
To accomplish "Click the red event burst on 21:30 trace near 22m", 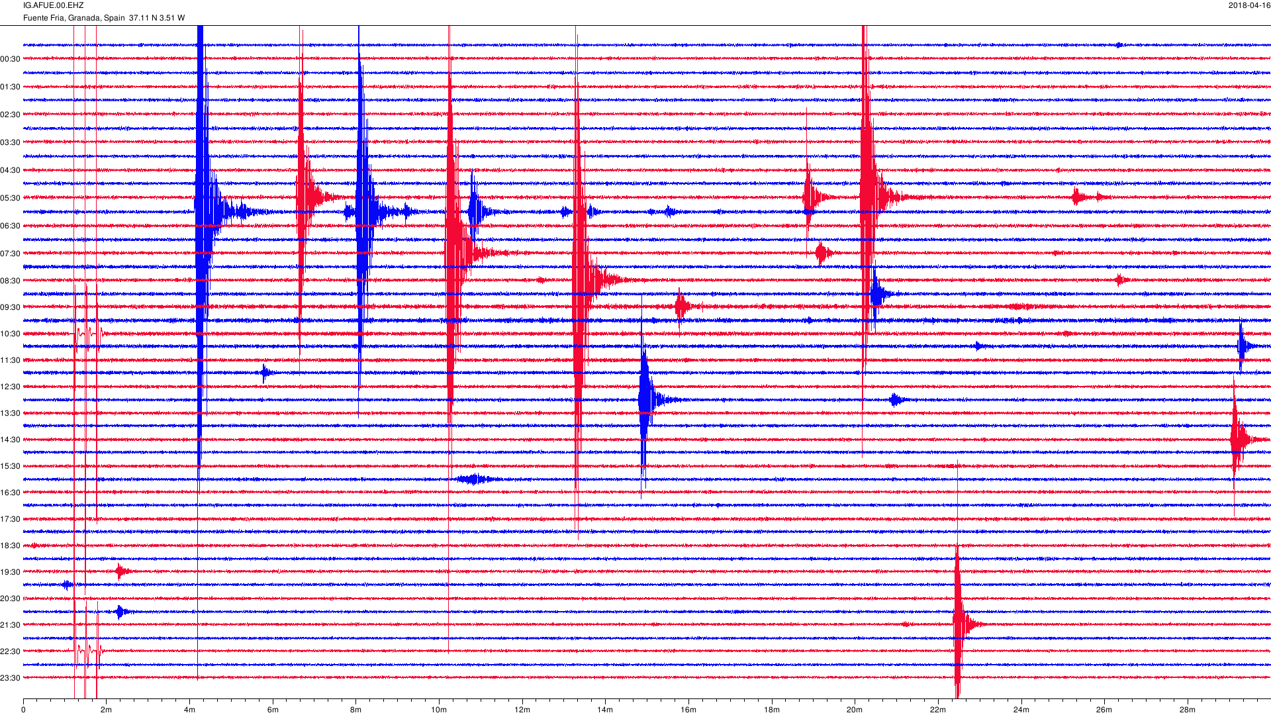I will [x=960, y=624].
